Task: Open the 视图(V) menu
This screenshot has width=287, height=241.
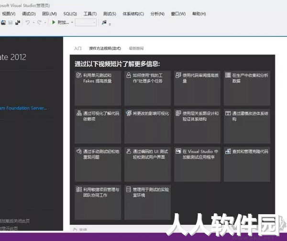Action: click(x=9, y=14)
